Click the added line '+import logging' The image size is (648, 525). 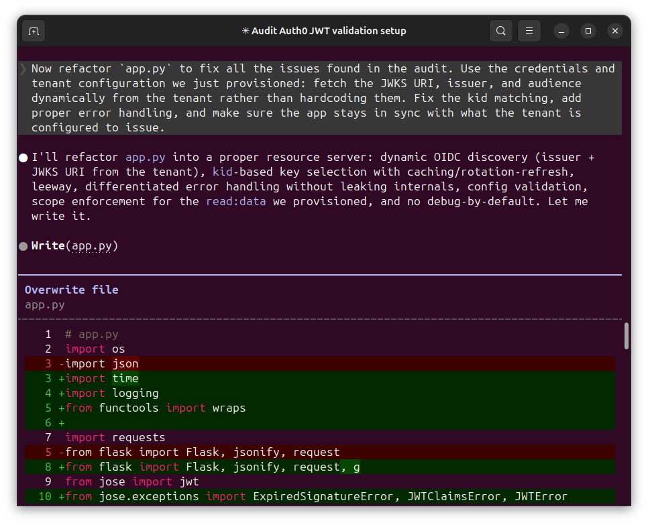click(x=320, y=393)
